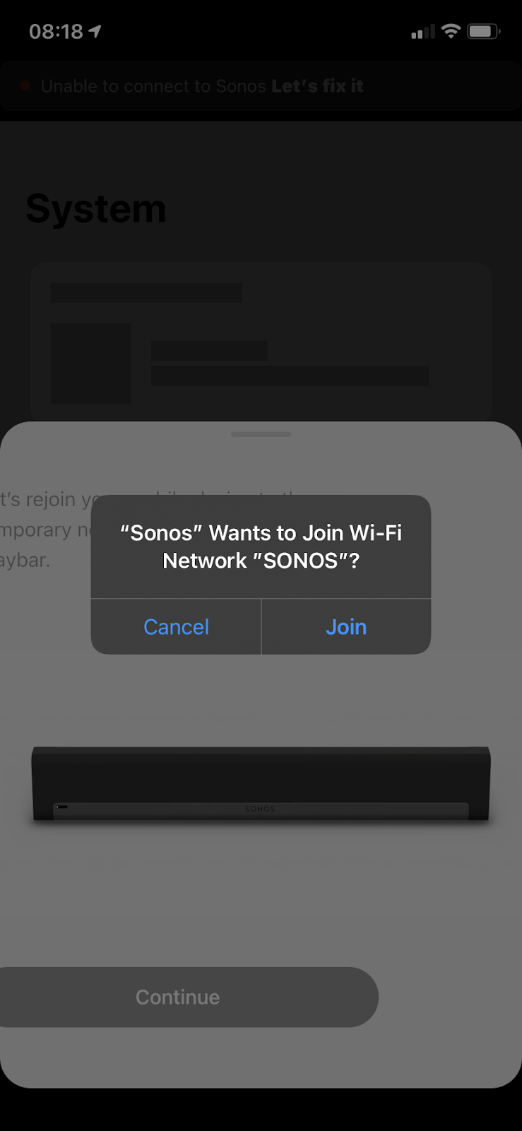
Task: Tap the cellular signal bars icon
Action: (x=423, y=33)
